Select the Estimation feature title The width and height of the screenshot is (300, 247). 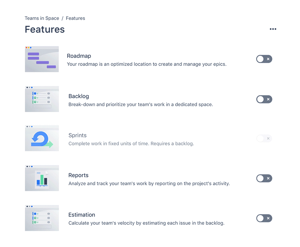pos(82,215)
